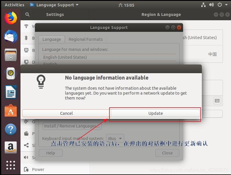Open Files manager in the dock

pyautogui.click(x=11, y=55)
